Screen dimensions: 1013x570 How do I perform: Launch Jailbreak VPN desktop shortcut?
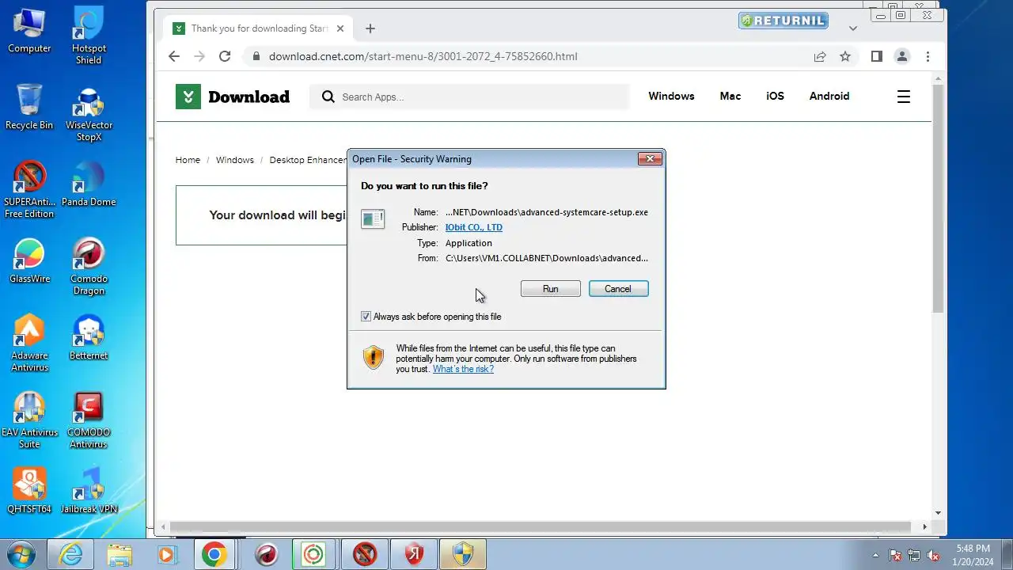pyautogui.click(x=89, y=491)
